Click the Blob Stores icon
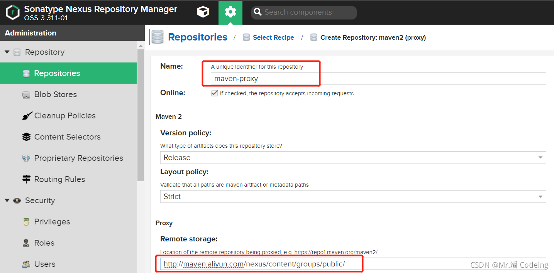 [x=26, y=94]
